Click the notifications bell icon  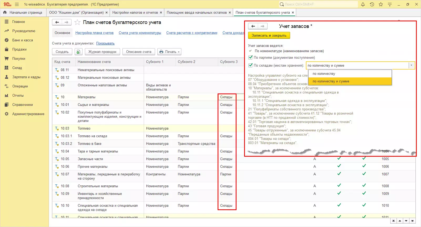point(363,4)
